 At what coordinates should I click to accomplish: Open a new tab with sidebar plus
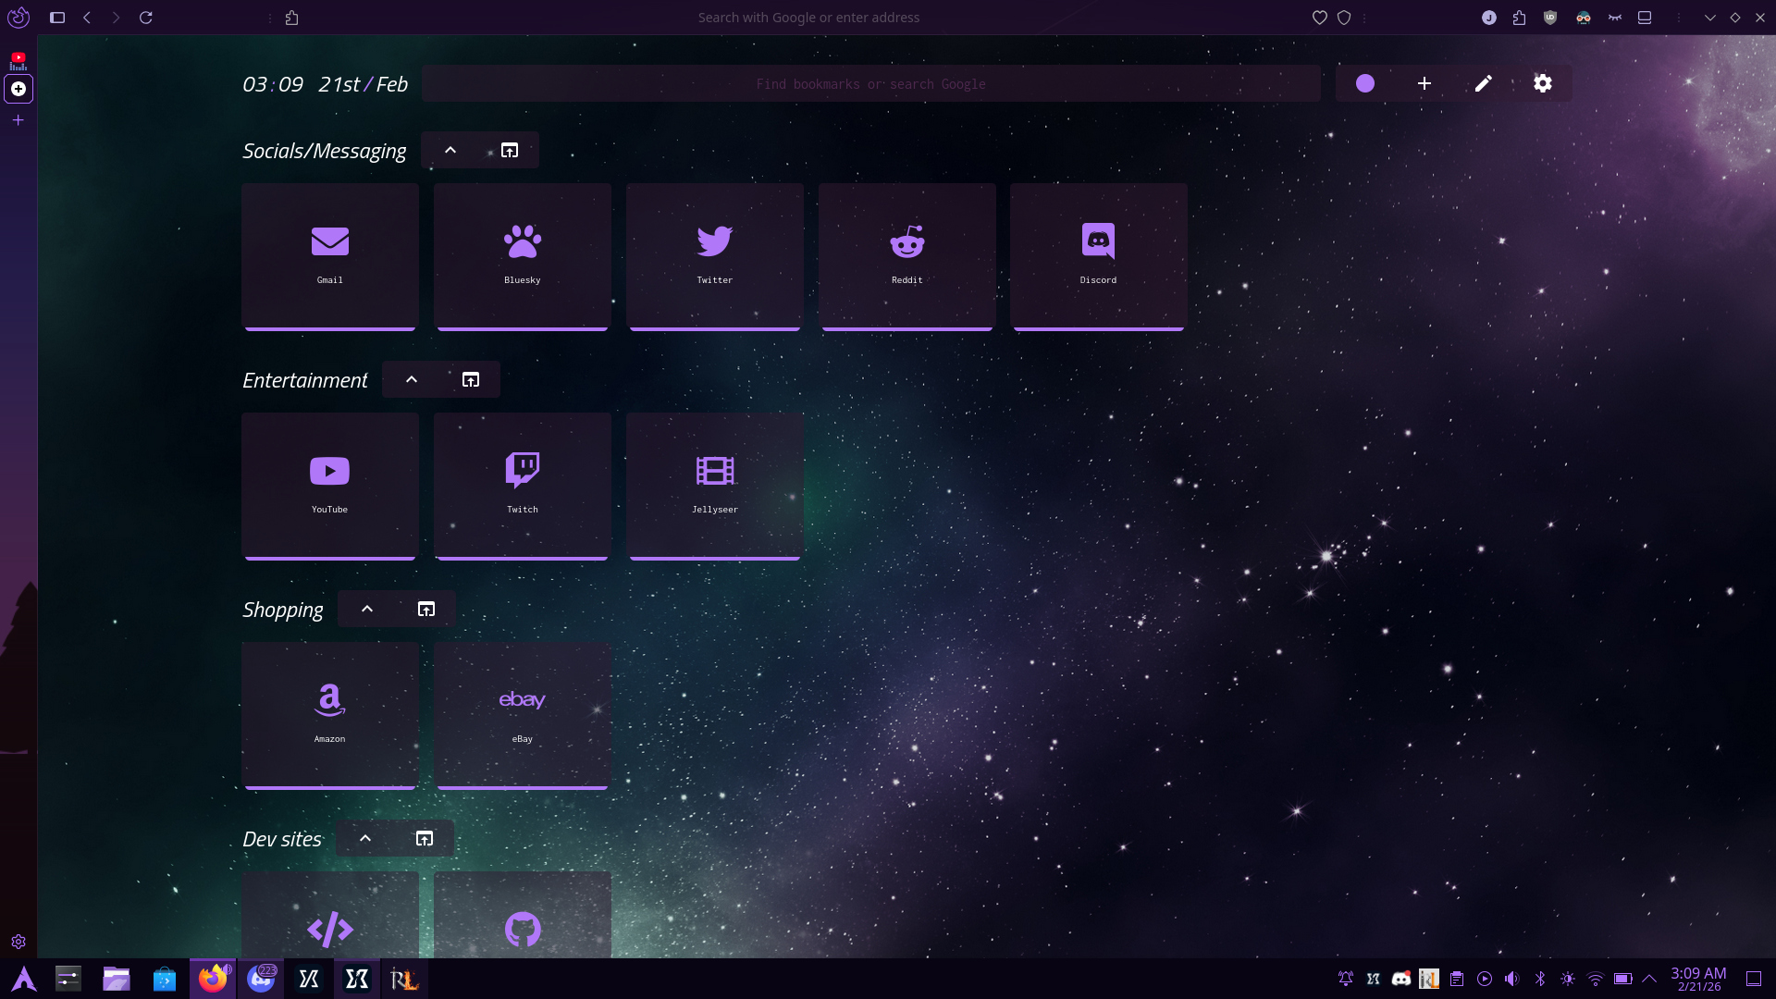coord(18,120)
